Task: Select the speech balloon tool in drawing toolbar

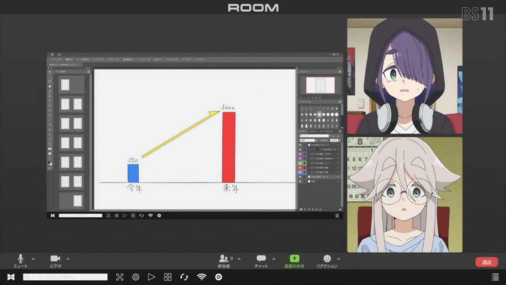Action: (50, 115)
